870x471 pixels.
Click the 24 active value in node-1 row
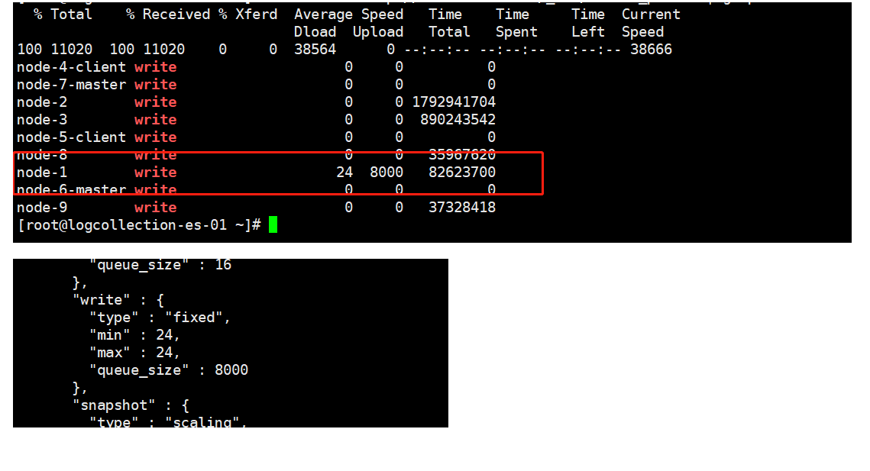[x=344, y=173]
